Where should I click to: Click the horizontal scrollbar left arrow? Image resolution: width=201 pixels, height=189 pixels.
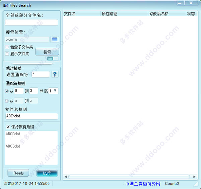(x=66, y=177)
